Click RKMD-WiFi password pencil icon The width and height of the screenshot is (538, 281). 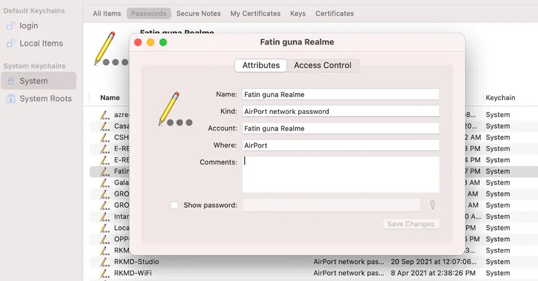coord(105,273)
